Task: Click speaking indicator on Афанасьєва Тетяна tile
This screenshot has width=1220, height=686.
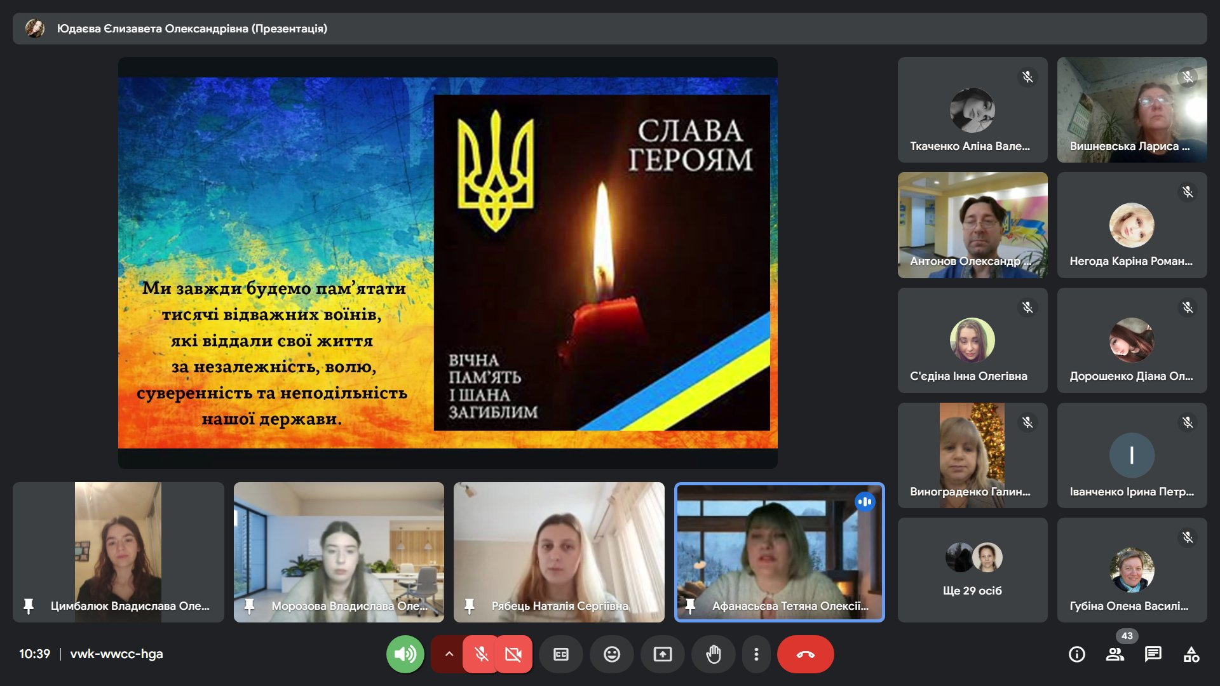Action: click(x=865, y=502)
